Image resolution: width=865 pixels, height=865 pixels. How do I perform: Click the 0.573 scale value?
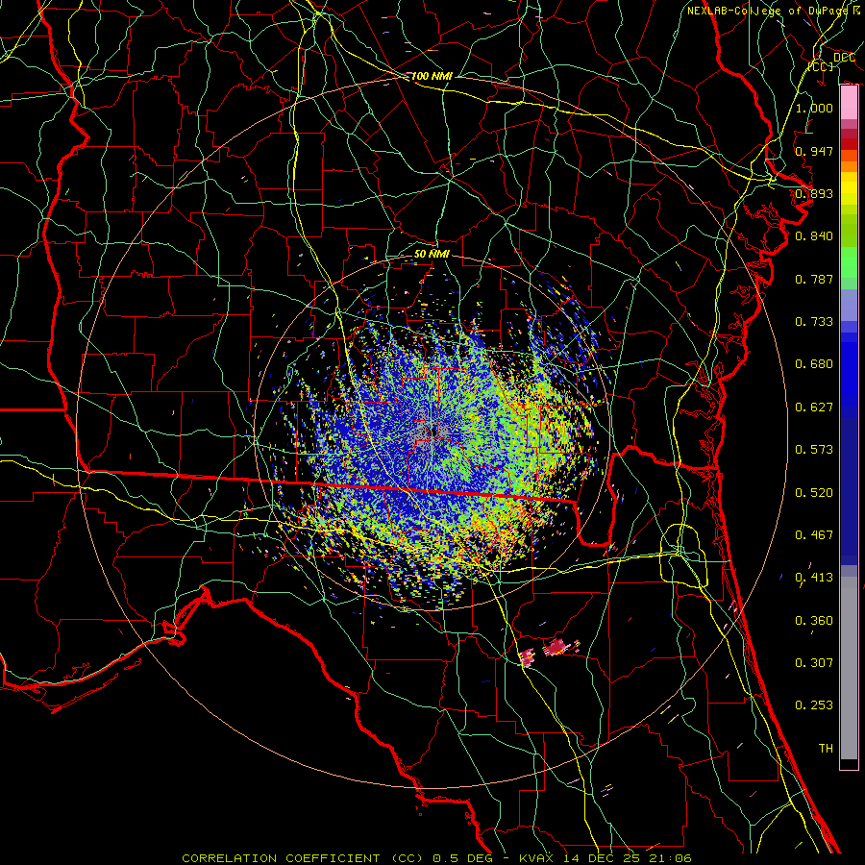tap(814, 450)
